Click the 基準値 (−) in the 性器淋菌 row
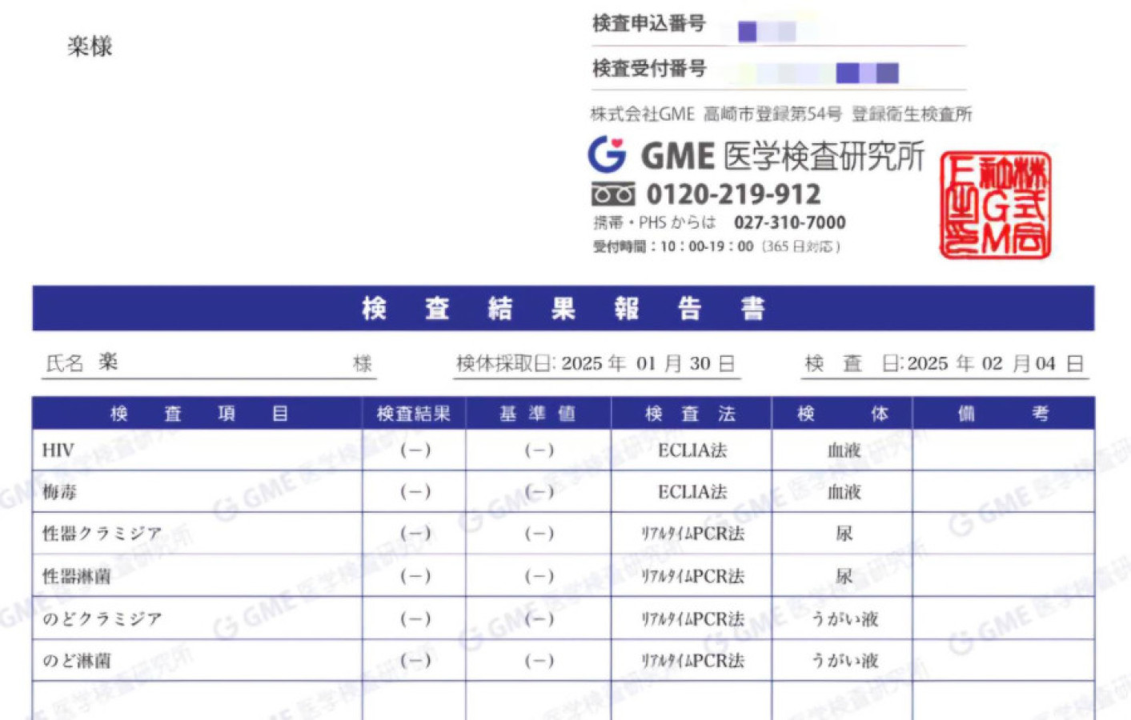1131x720 pixels. tap(539, 576)
